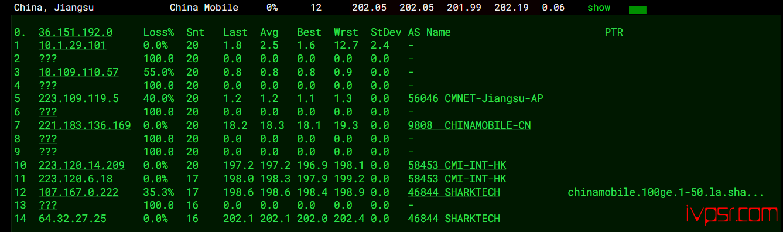Select worst latency 12.7 on hop 1
The image size is (783, 232).
346,46
